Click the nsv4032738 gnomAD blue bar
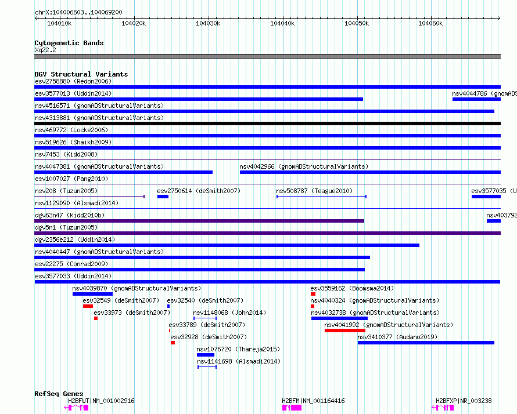The image size is (517, 414). 339,318
